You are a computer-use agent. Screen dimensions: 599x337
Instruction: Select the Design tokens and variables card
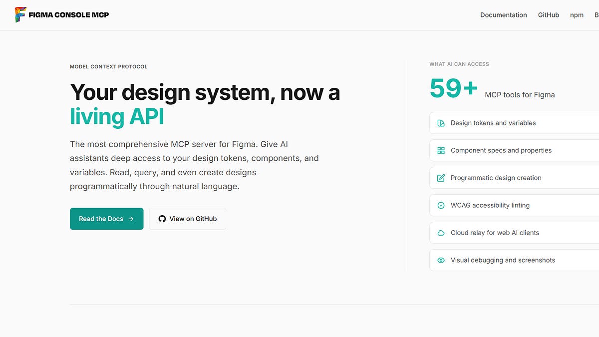[x=514, y=123]
